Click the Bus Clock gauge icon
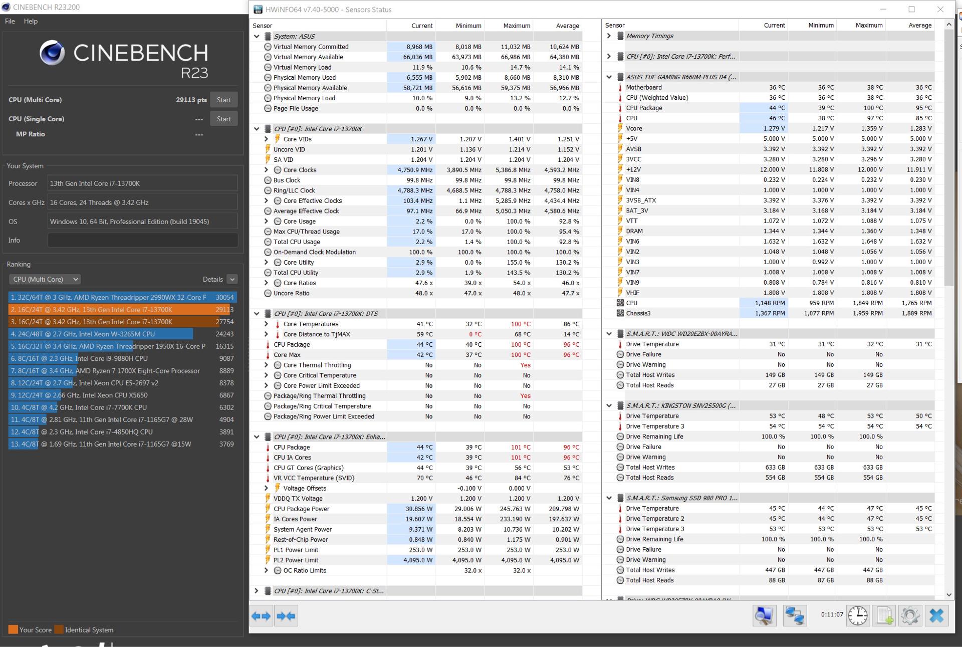Viewport: 962px width, 647px height. pyautogui.click(x=268, y=180)
